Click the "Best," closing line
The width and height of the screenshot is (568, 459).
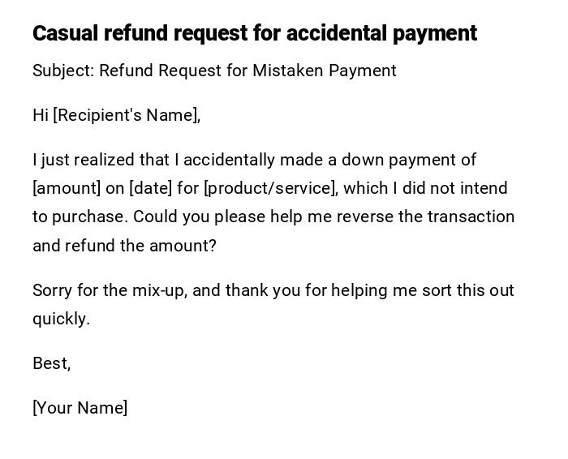point(51,363)
